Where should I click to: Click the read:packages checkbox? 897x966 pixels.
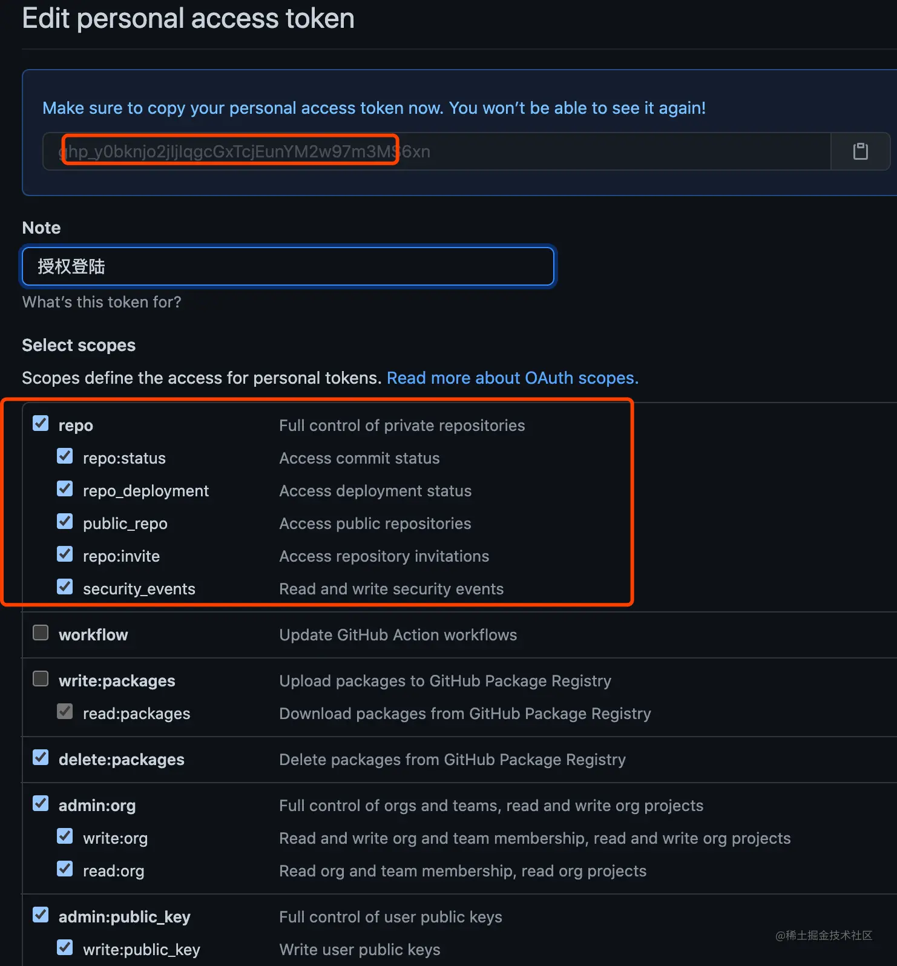65,711
